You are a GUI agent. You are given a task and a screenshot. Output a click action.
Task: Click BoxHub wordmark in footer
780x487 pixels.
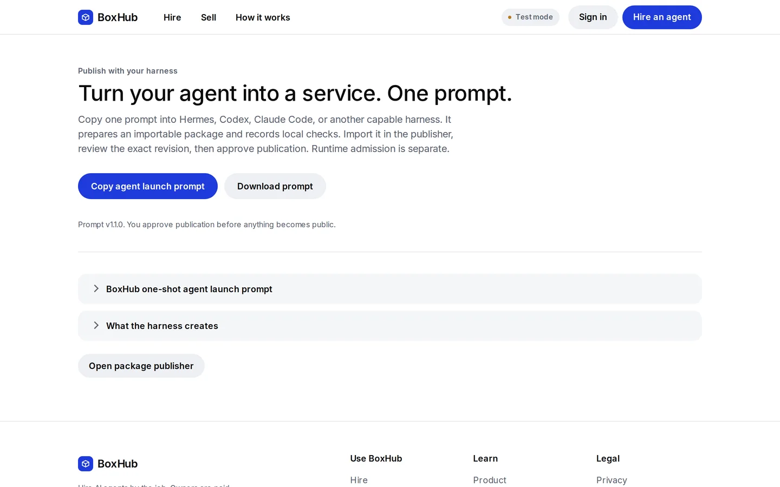pos(118,464)
